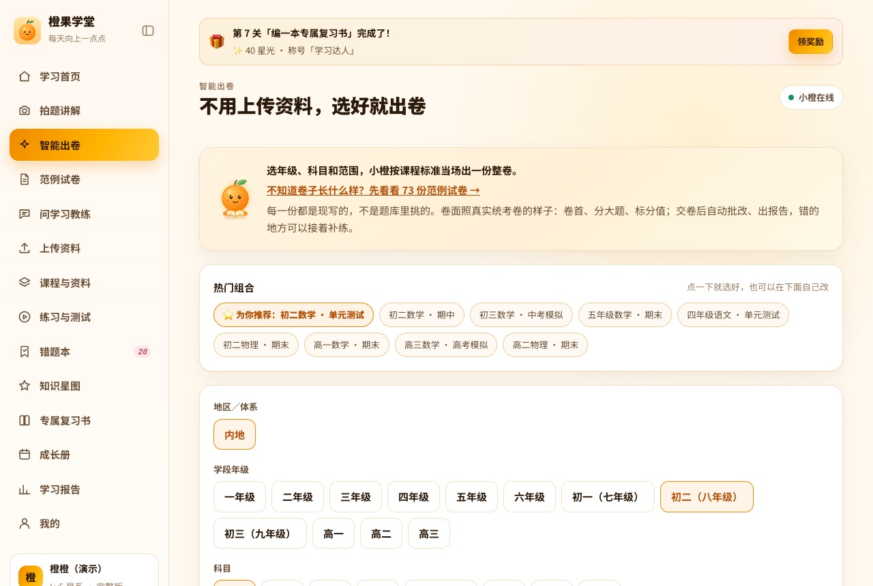
Task: Click the 知识星图 star icon
Action: (25, 386)
